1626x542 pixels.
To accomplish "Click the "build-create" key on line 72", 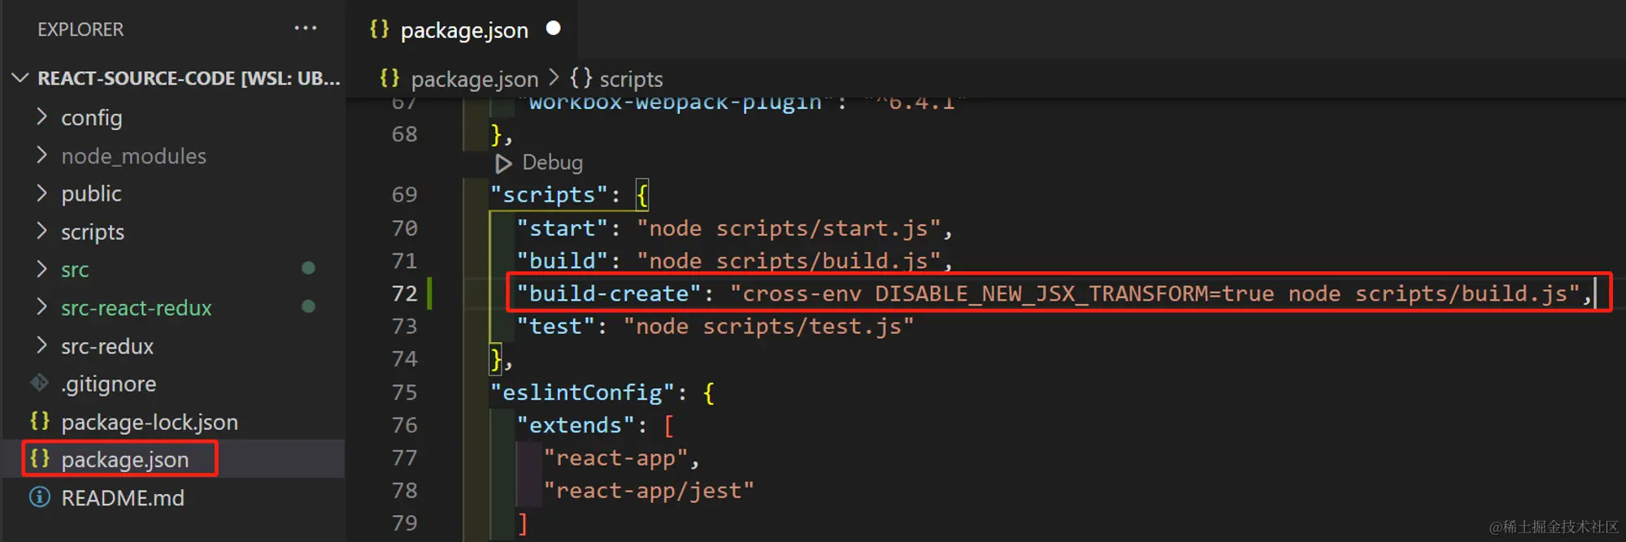I will (x=609, y=293).
